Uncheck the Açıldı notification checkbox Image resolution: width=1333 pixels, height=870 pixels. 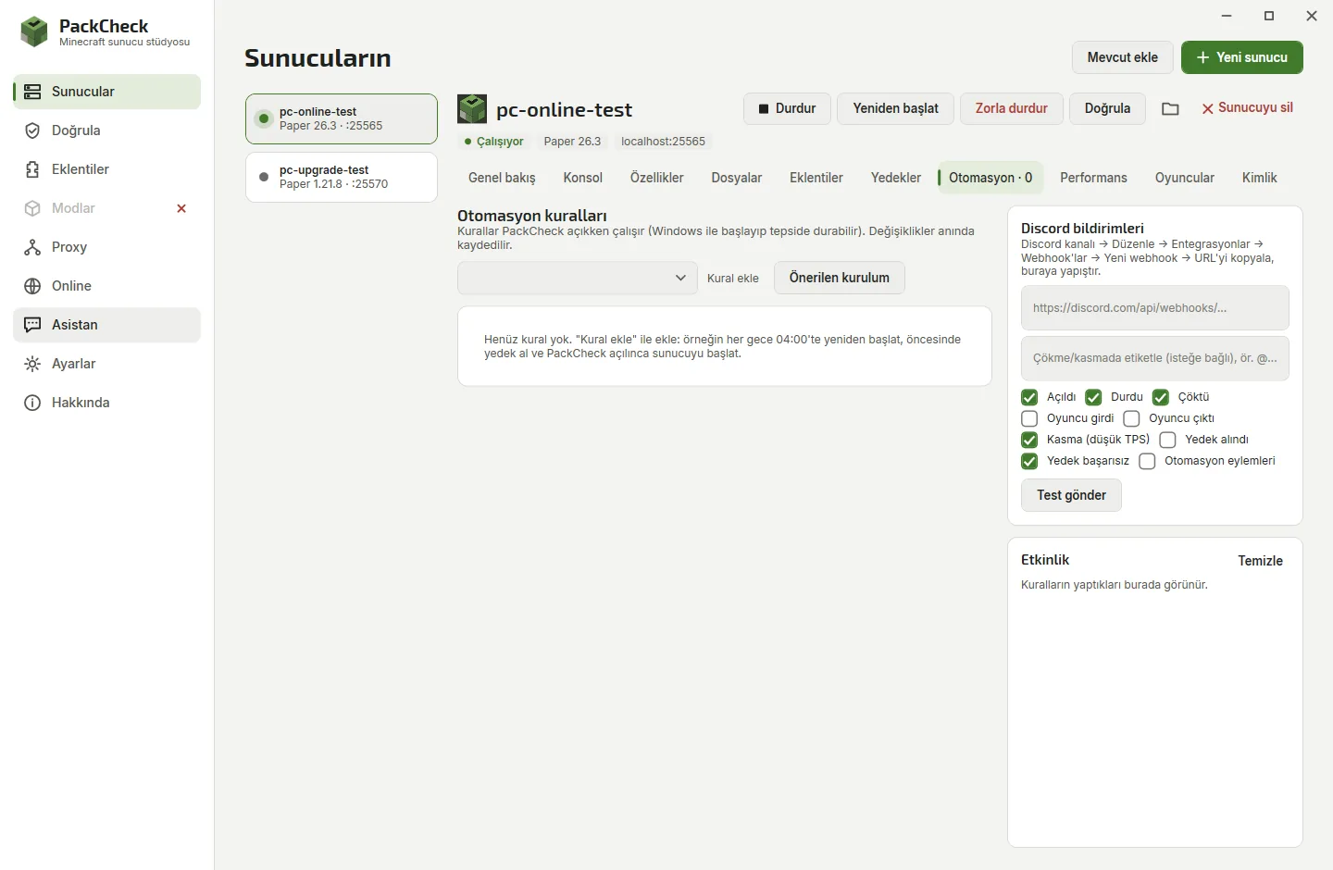[1029, 397]
